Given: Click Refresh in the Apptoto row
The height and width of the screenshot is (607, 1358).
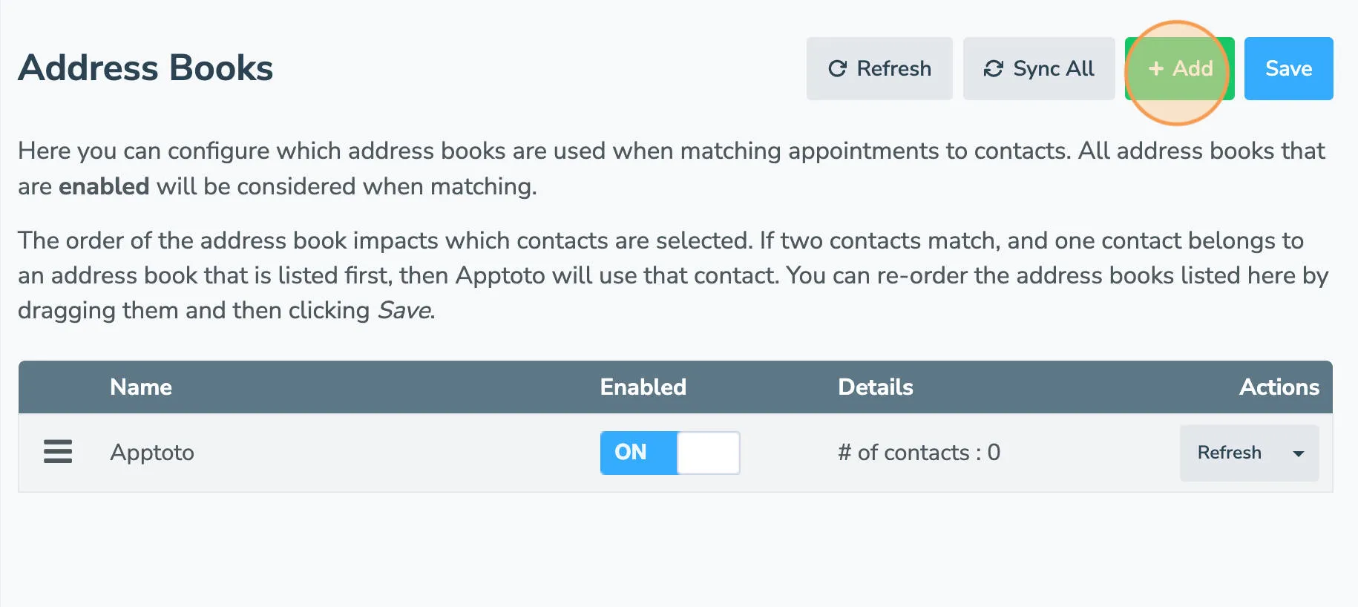Looking at the screenshot, I should [1228, 453].
